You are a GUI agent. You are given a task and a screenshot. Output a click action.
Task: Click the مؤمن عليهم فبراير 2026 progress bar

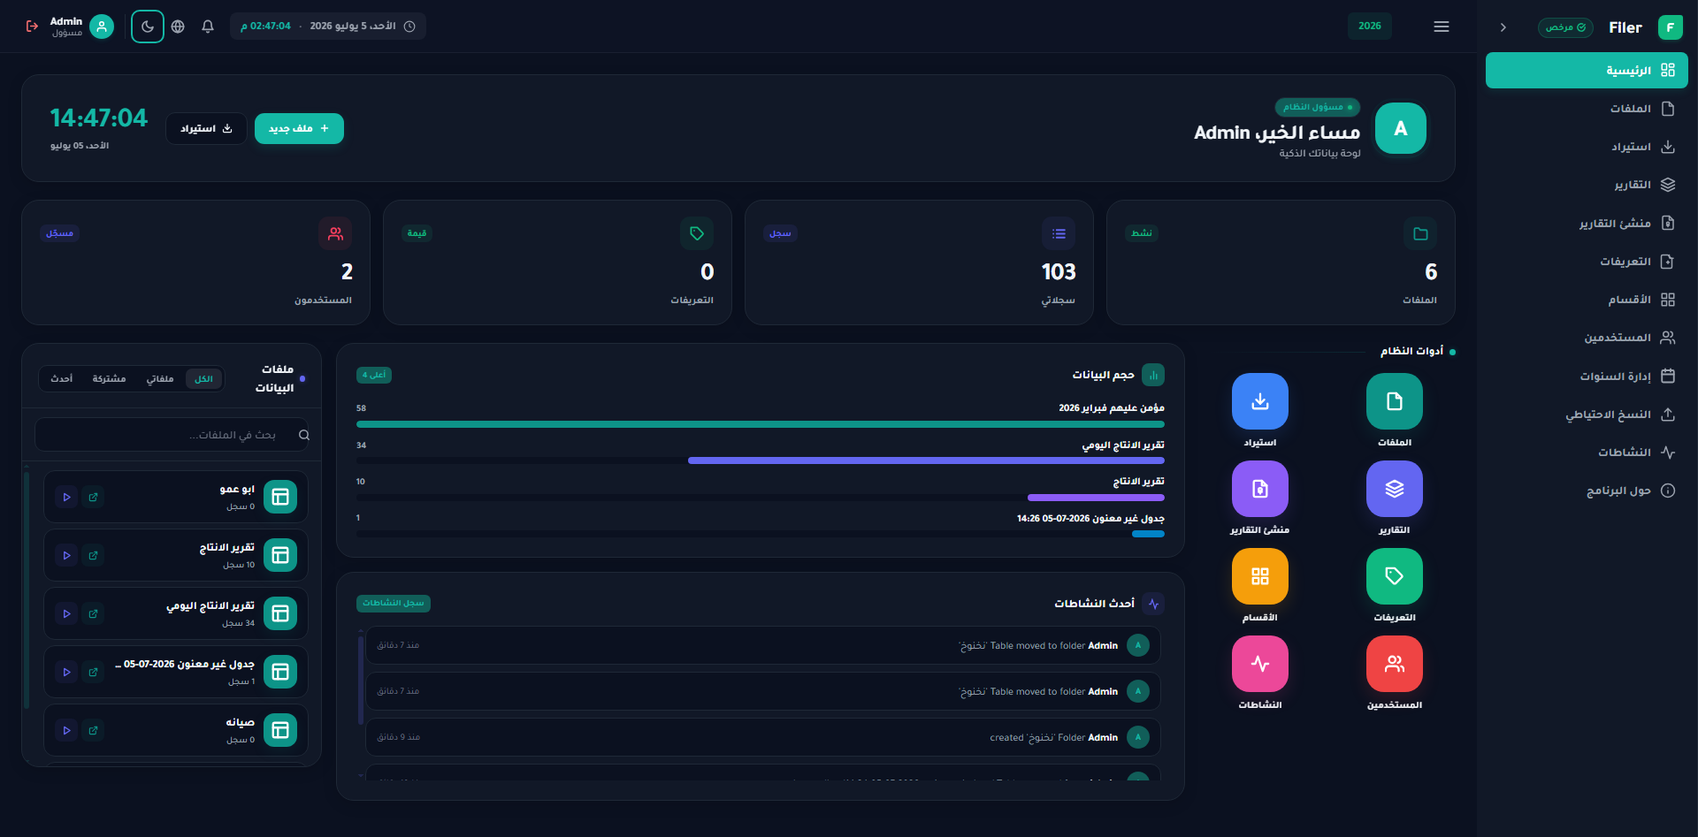point(761,424)
